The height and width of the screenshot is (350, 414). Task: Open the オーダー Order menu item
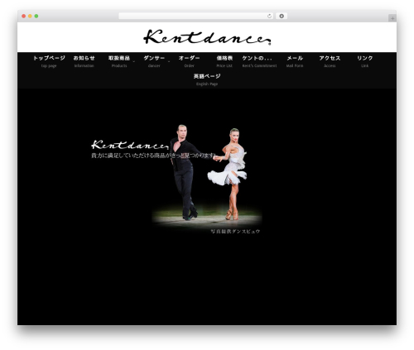click(189, 61)
